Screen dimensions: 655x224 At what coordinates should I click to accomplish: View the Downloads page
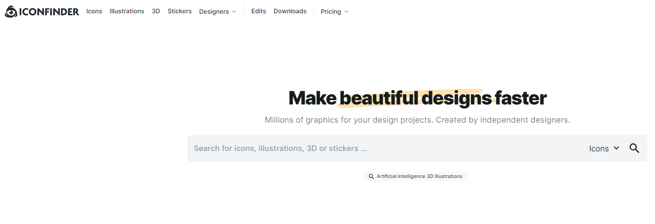290,11
